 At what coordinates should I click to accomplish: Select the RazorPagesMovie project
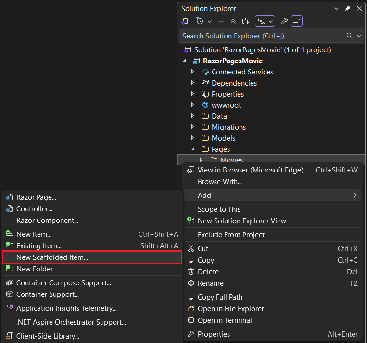click(x=233, y=61)
